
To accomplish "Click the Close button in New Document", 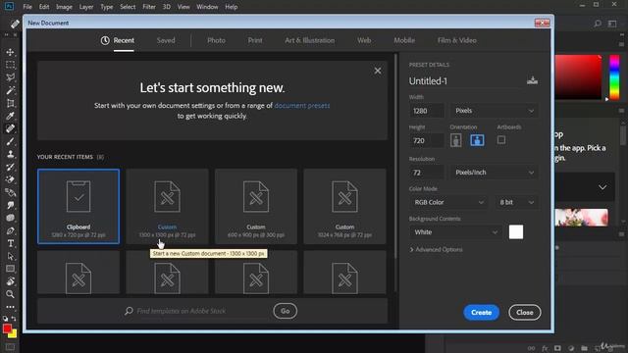I will (525, 313).
